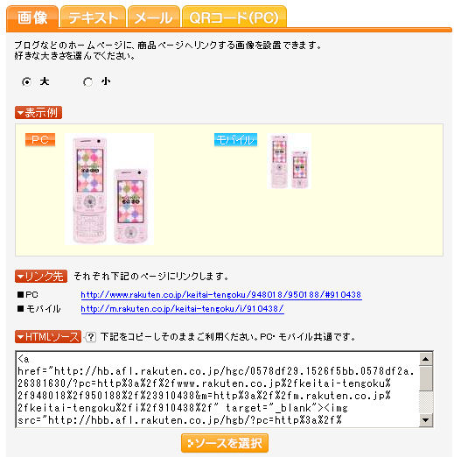Select the 小 size radio button
This screenshot has height=457, width=454.
[87, 81]
